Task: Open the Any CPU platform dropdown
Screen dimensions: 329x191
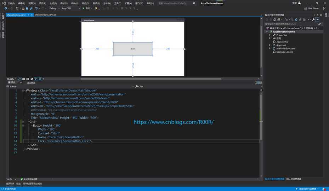Action: [x=71, y=8]
